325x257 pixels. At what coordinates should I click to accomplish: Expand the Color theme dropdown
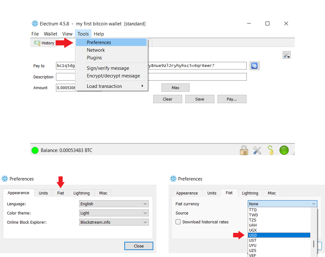[114, 213]
